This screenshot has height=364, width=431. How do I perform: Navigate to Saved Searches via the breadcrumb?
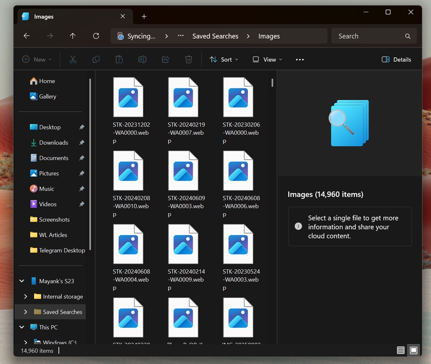215,36
